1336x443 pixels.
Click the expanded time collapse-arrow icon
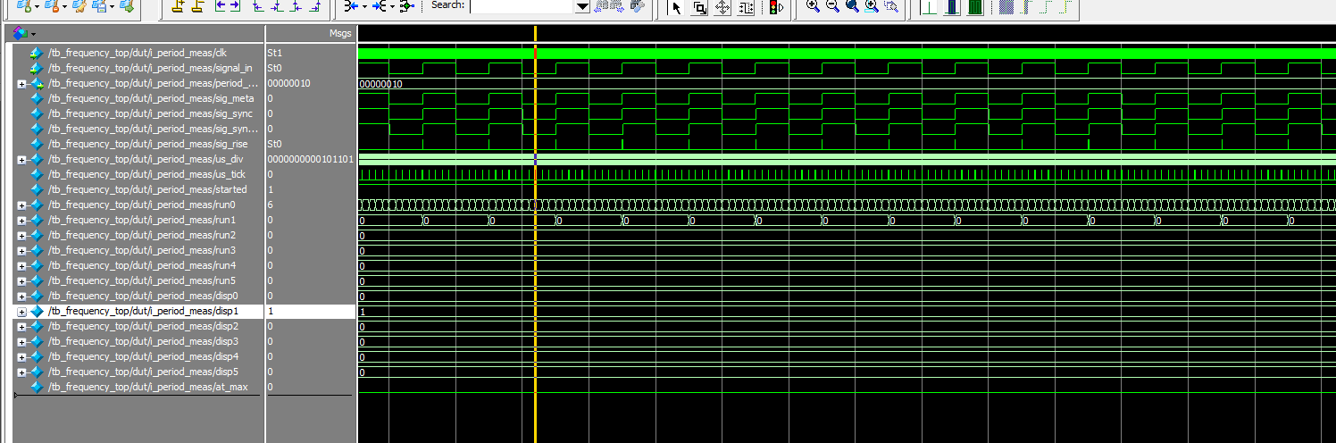click(x=351, y=6)
